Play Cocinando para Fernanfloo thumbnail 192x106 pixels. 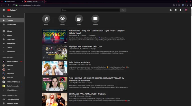tap(54, 99)
